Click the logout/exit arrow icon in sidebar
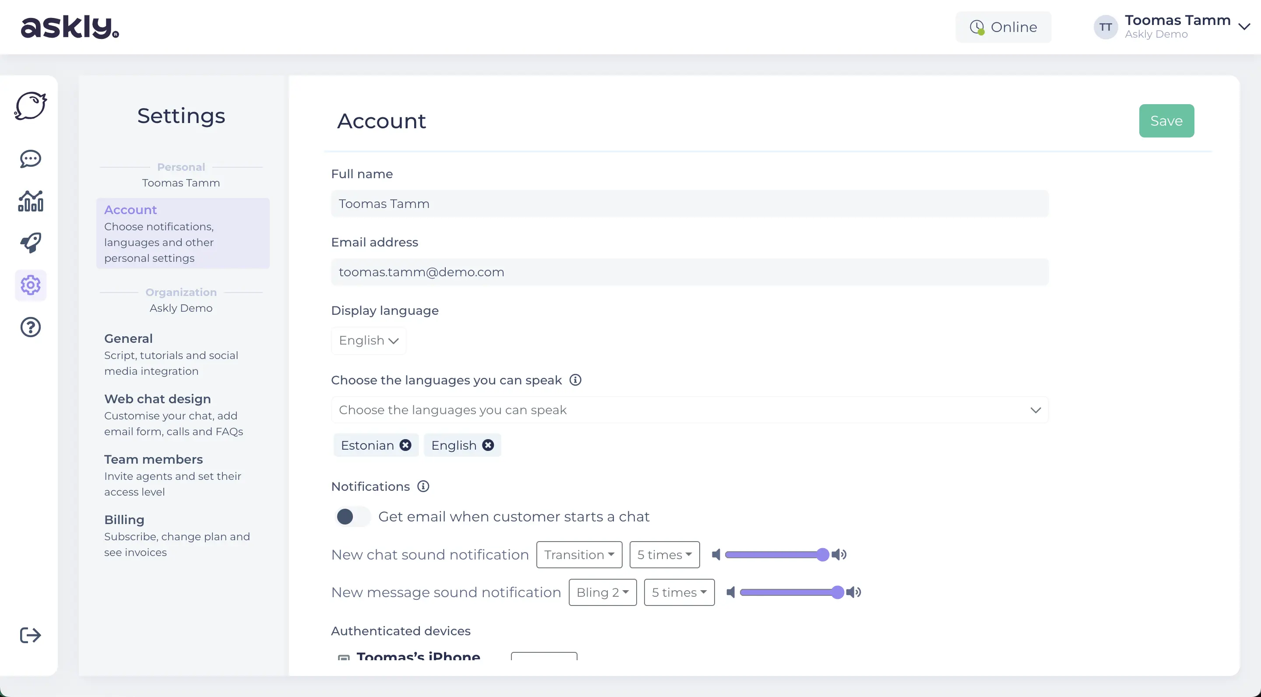 point(30,635)
